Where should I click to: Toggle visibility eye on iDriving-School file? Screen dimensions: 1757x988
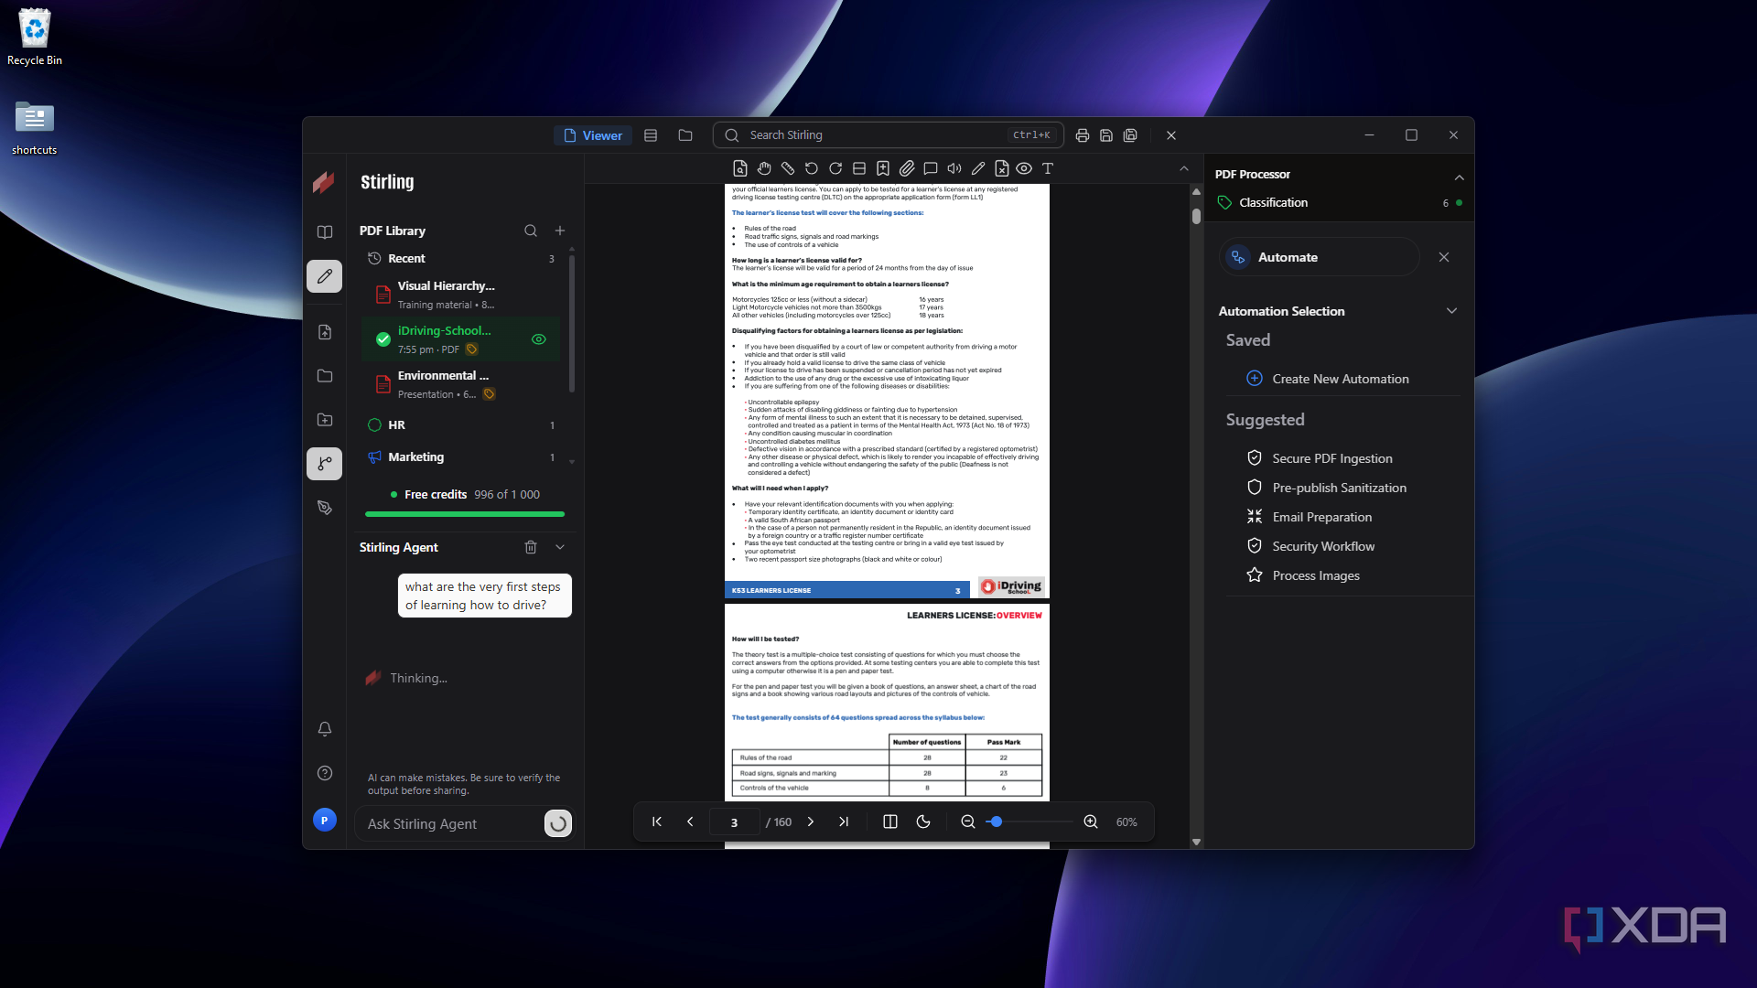(539, 339)
